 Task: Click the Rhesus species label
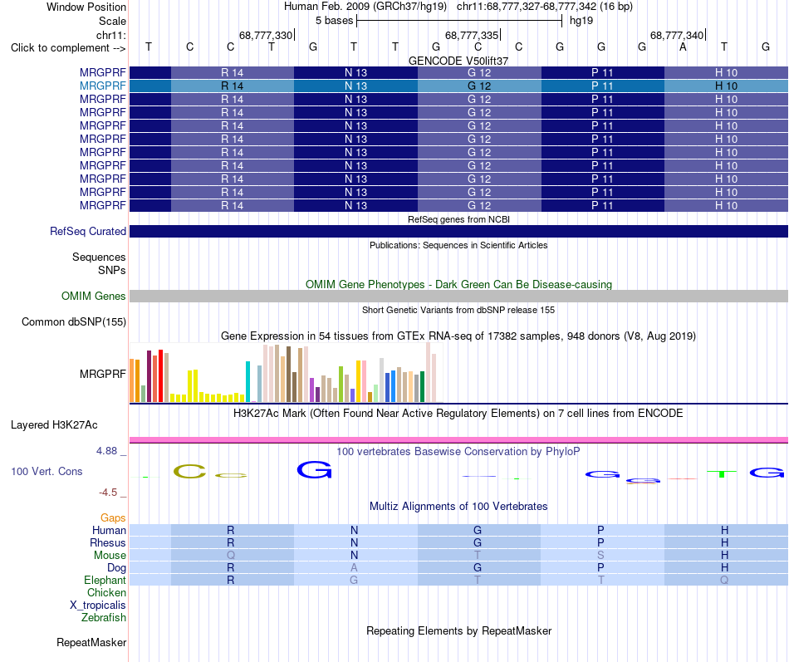(x=108, y=542)
